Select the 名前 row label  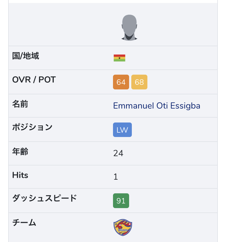pos(20,104)
